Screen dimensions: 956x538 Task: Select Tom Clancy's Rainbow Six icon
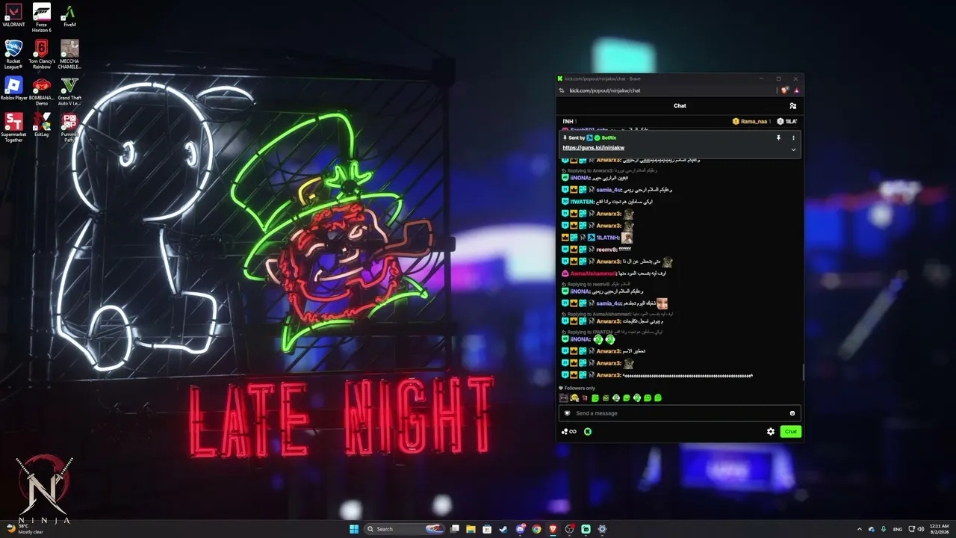(42, 55)
